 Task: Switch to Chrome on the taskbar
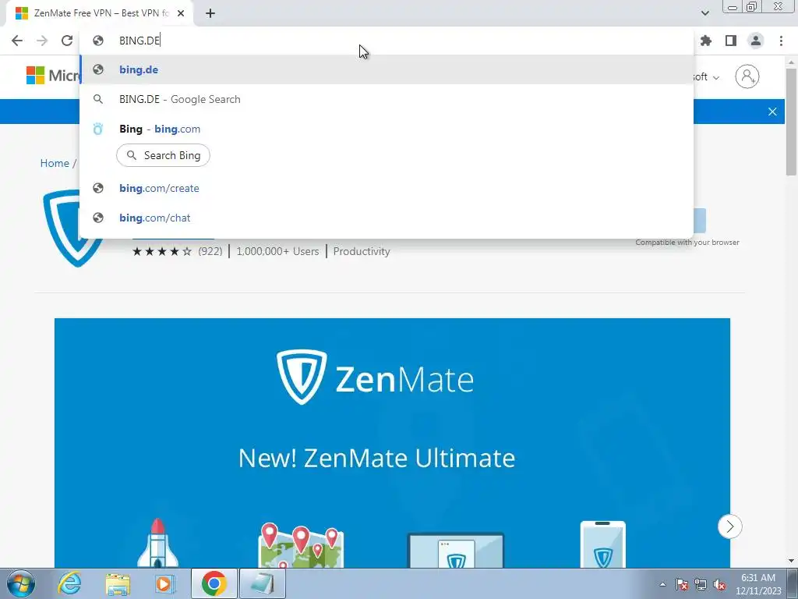(x=214, y=583)
